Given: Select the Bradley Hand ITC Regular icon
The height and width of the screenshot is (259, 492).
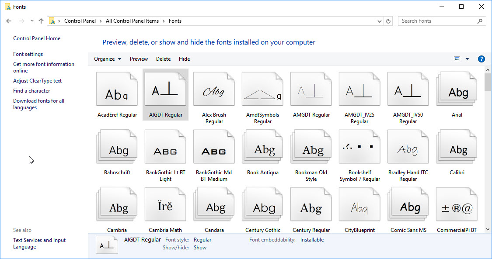Looking at the screenshot, I should pos(408,147).
